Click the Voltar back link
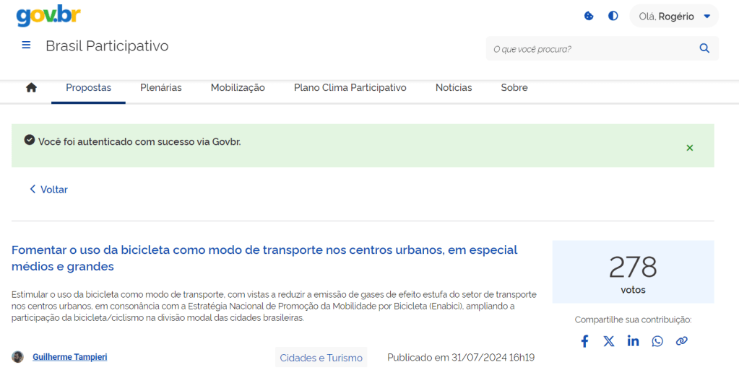Screen dimensions: 739x388 pyautogui.click(x=48, y=190)
